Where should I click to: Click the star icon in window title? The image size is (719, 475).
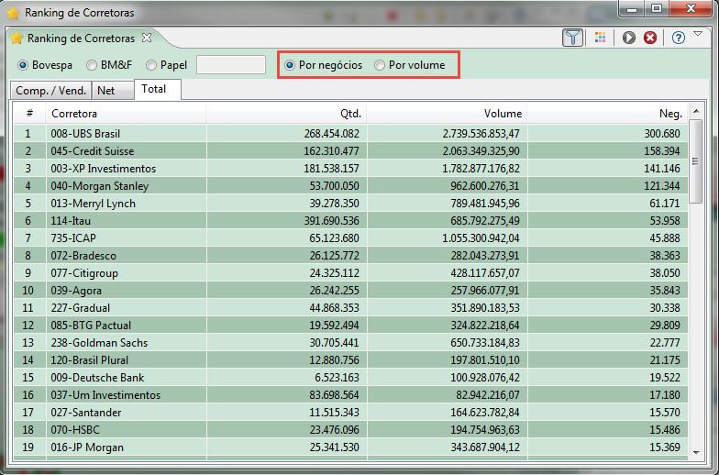coord(13,13)
